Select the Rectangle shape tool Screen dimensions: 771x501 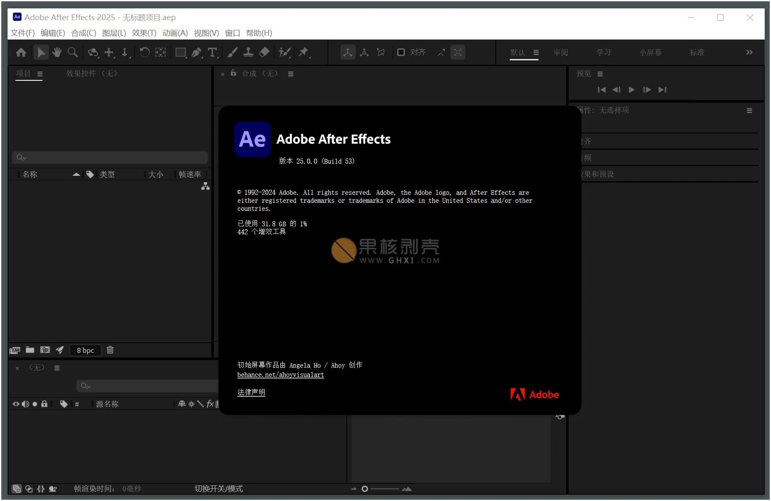coord(181,53)
